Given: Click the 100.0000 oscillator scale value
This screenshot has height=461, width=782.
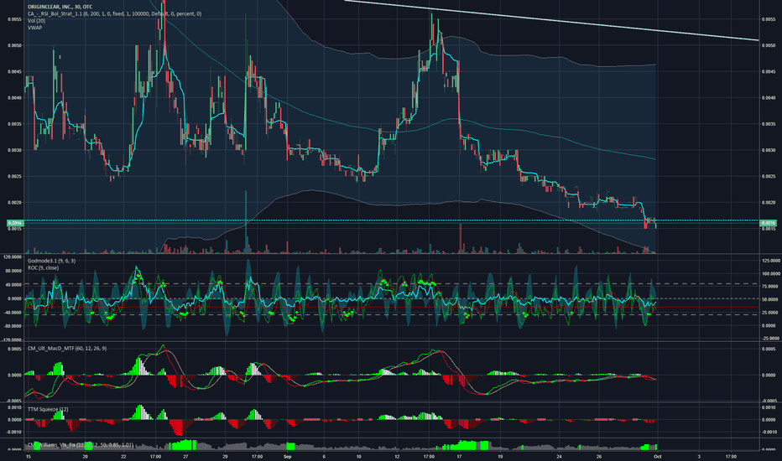Looking at the screenshot, I should pyautogui.click(x=770, y=273).
